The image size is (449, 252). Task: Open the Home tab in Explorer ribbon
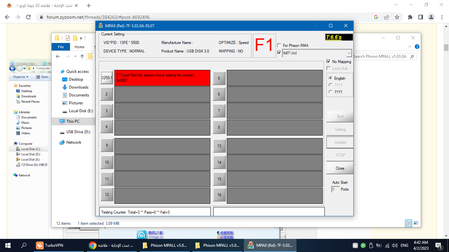80,47
